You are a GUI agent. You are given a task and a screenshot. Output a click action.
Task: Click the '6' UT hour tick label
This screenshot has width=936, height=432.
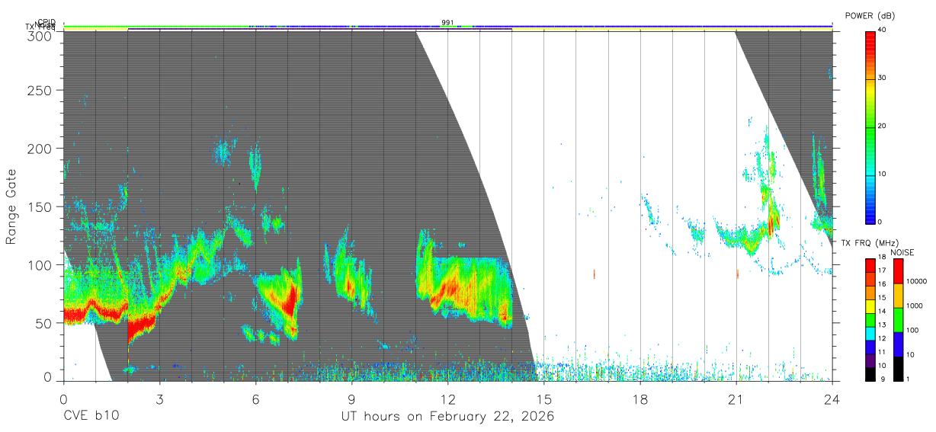point(255,398)
